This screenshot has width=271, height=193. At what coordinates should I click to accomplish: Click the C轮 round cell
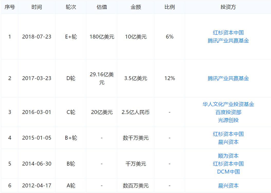click(x=71, y=112)
